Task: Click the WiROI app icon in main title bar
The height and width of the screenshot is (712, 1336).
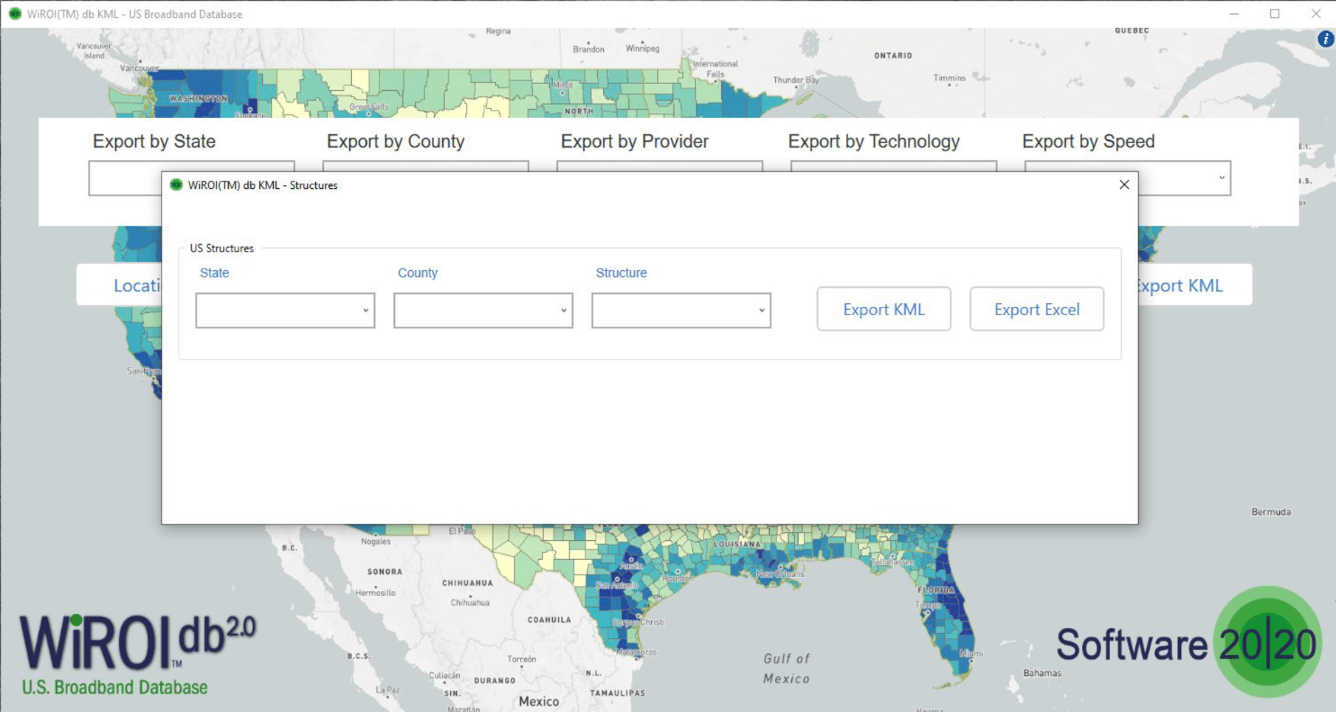Action: [x=15, y=14]
